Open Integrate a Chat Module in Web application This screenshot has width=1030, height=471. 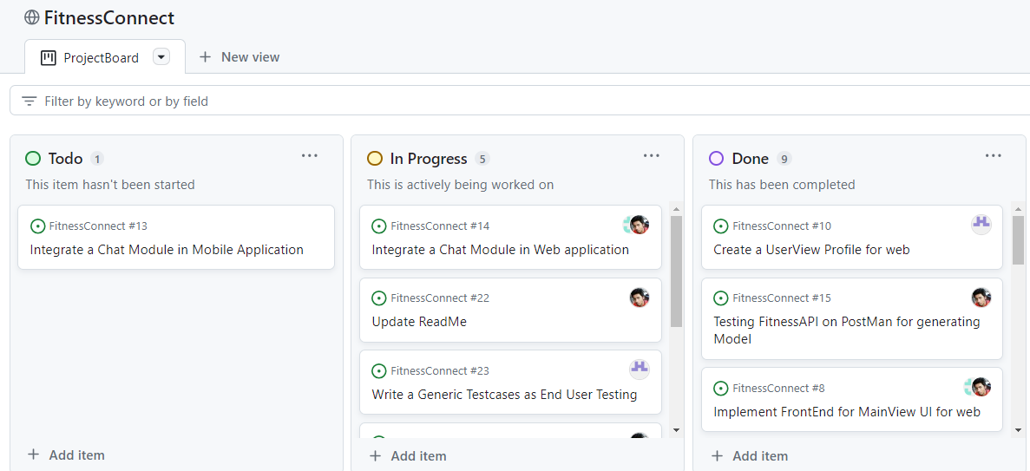(x=500, y=250)
